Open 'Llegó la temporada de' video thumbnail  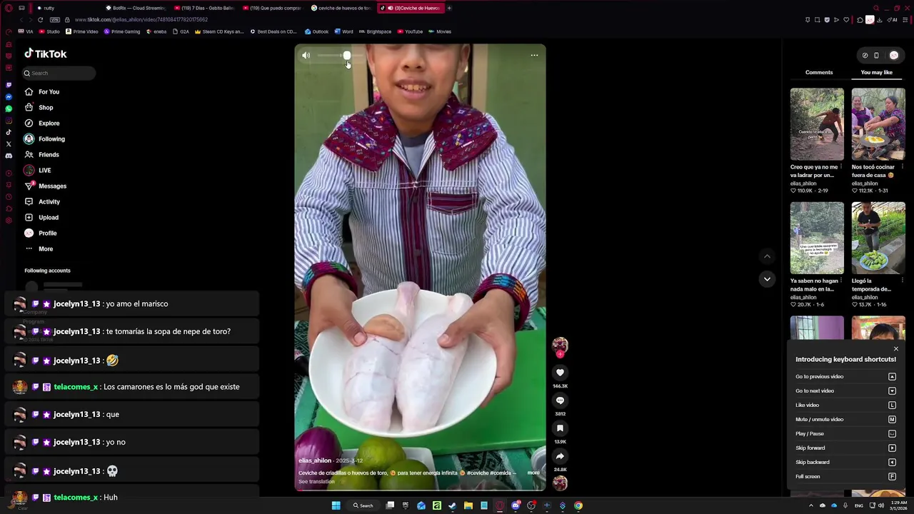(x=878, y=238)
